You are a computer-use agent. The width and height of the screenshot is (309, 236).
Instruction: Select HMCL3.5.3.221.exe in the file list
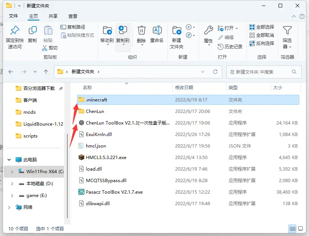pos(105,157)
